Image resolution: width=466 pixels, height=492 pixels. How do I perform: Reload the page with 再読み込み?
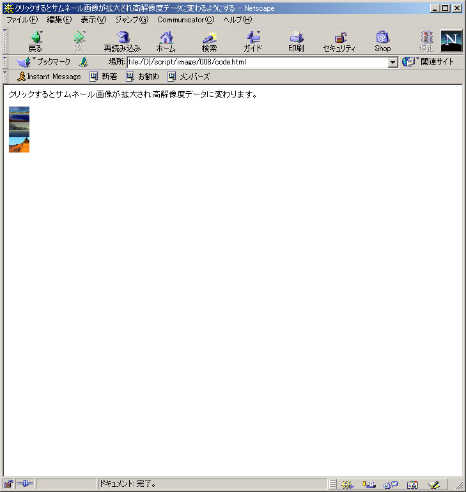[122, 41]
